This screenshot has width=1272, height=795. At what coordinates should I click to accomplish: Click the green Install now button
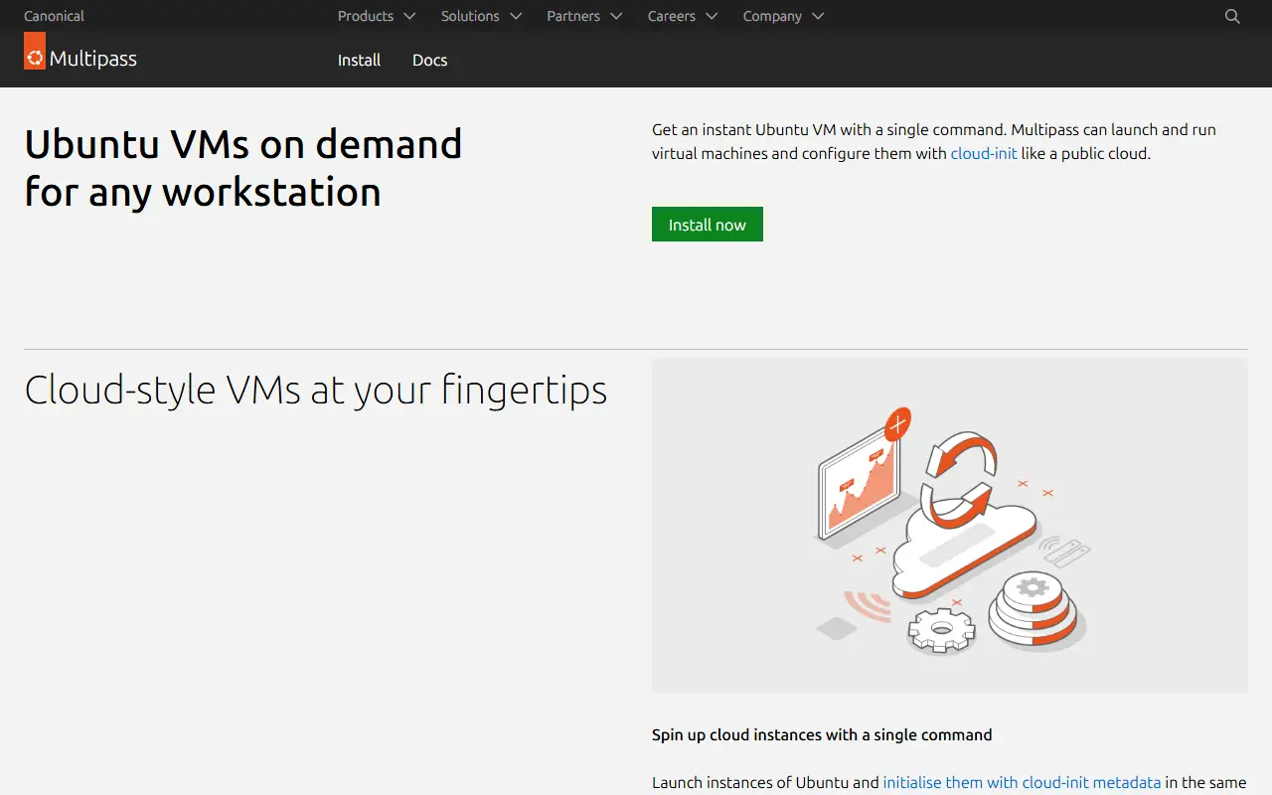click(708, 225)
